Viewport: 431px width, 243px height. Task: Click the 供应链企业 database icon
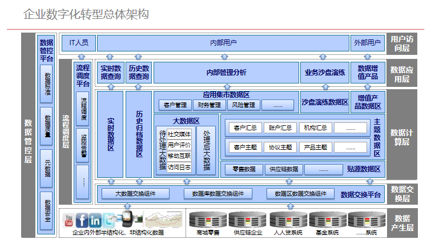(x=248, y=221)
